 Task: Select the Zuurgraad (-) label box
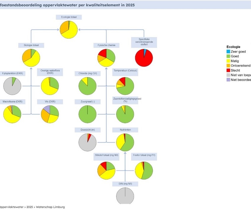click(x=88, y=102)
